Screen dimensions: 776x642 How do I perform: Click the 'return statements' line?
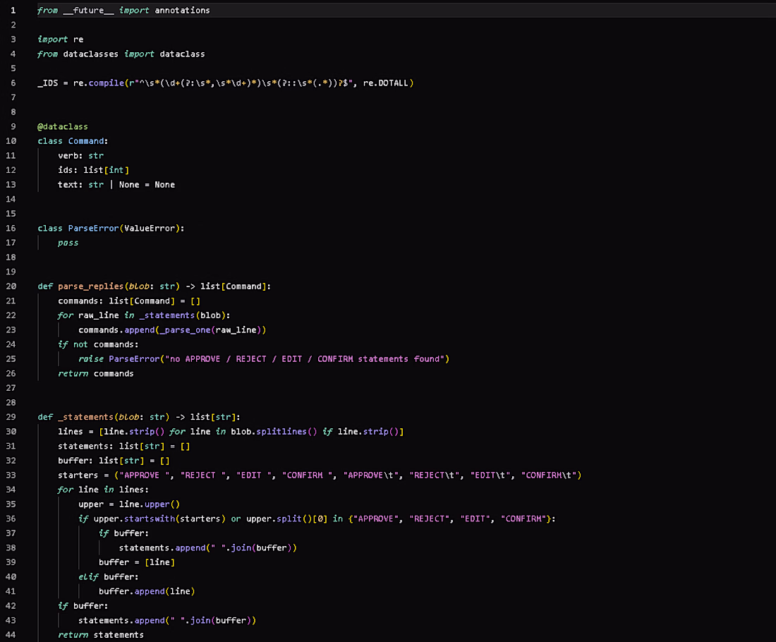pos(101,635)
